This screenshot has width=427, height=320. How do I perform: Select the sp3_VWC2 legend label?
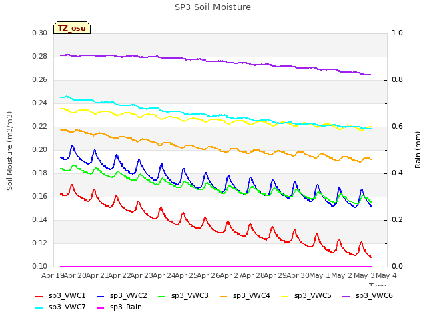pyautogui.click(x=129, y=296)
